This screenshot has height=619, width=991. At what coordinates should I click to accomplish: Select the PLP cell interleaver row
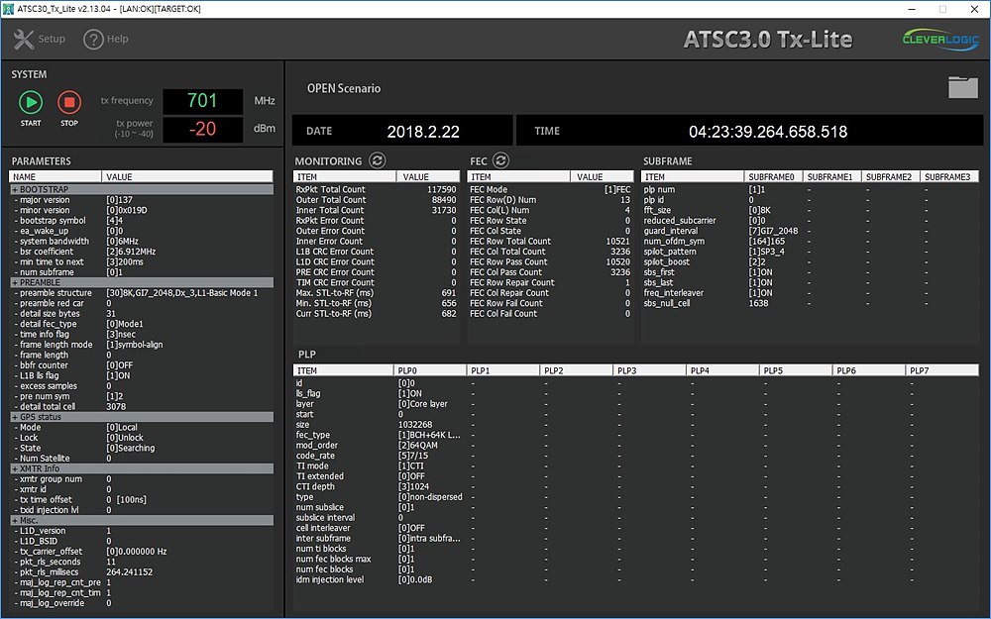pos(636,528)
